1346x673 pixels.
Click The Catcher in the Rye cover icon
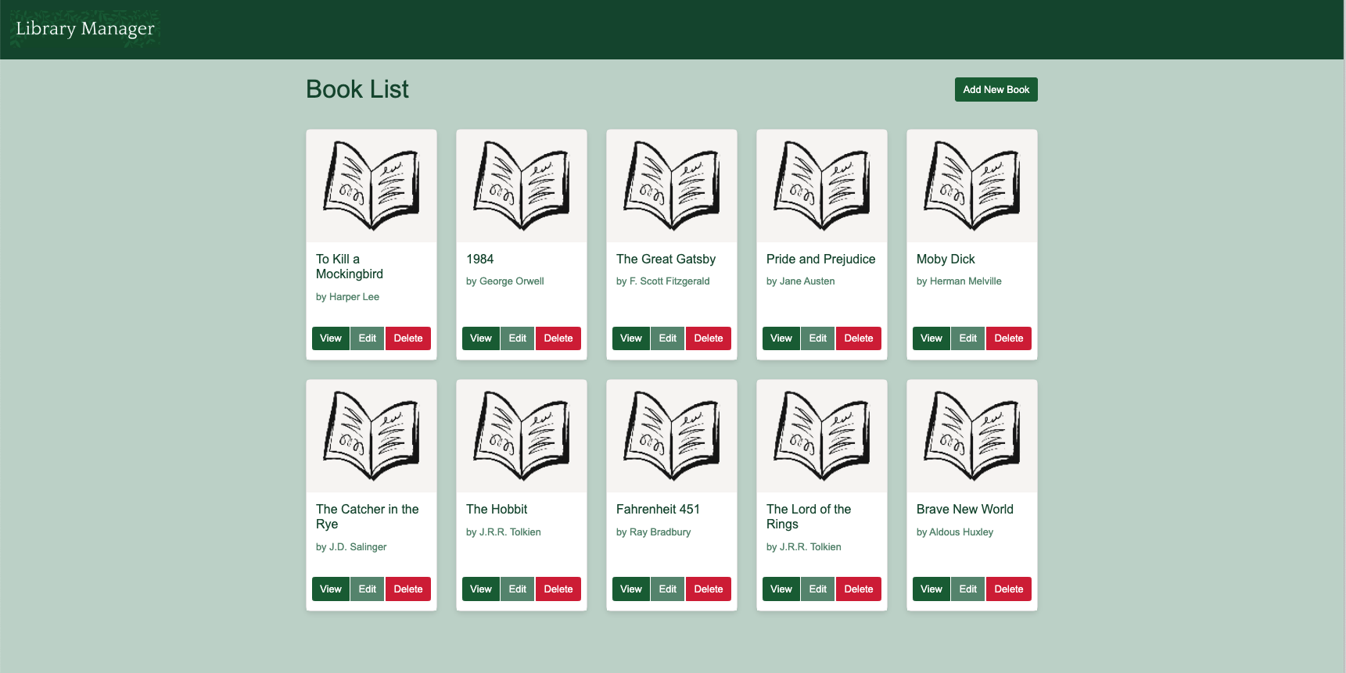click(x=371, y=436)
